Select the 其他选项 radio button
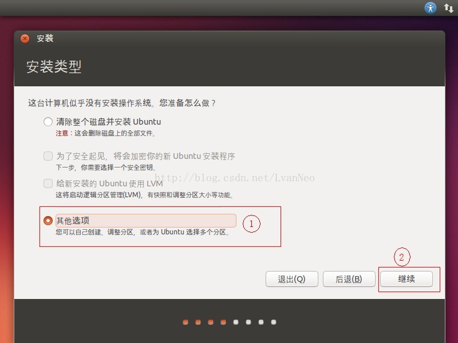Image resolution: width=458 pixels, height=343 pixels. pyautogui.click(x=48, y=221)
